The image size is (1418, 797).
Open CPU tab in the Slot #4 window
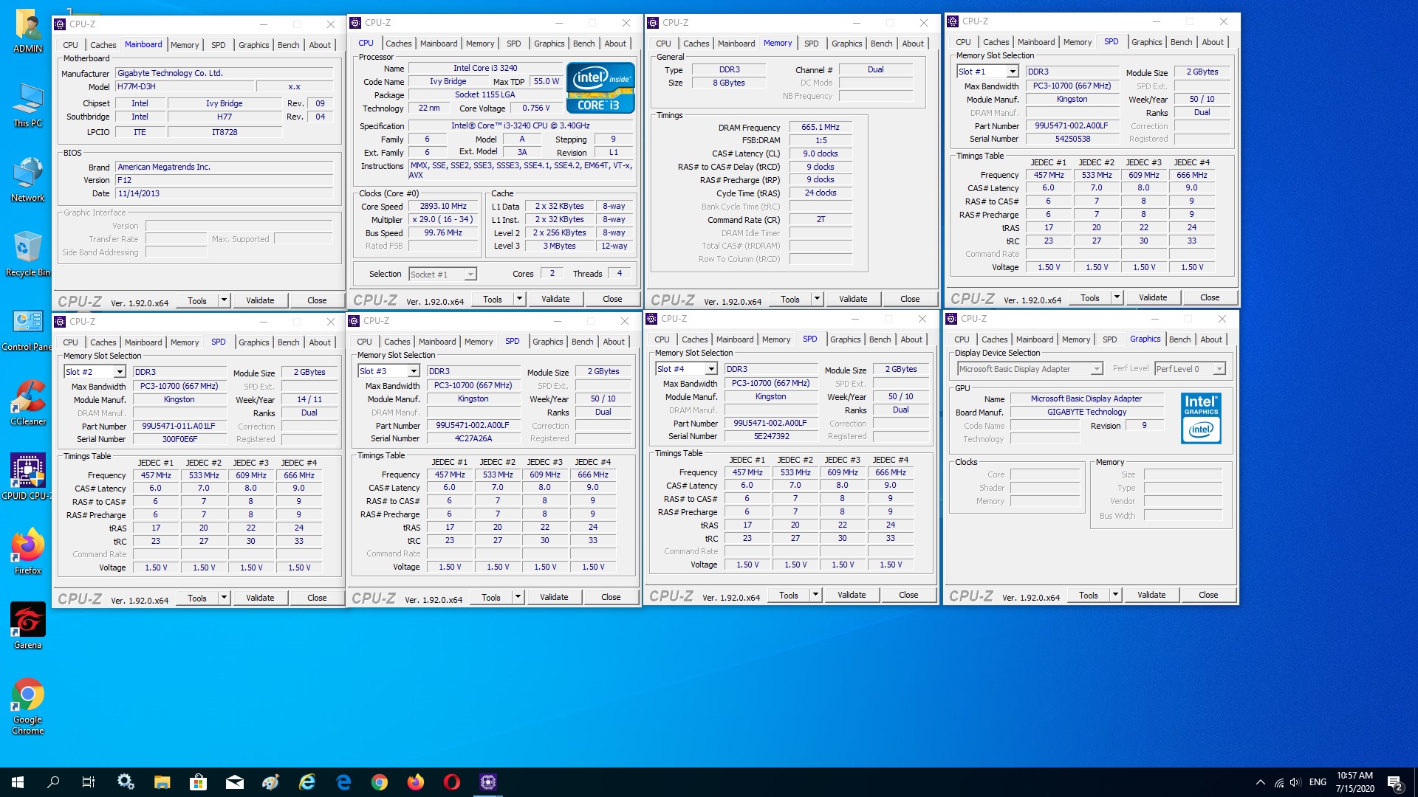tap(662, 339)
